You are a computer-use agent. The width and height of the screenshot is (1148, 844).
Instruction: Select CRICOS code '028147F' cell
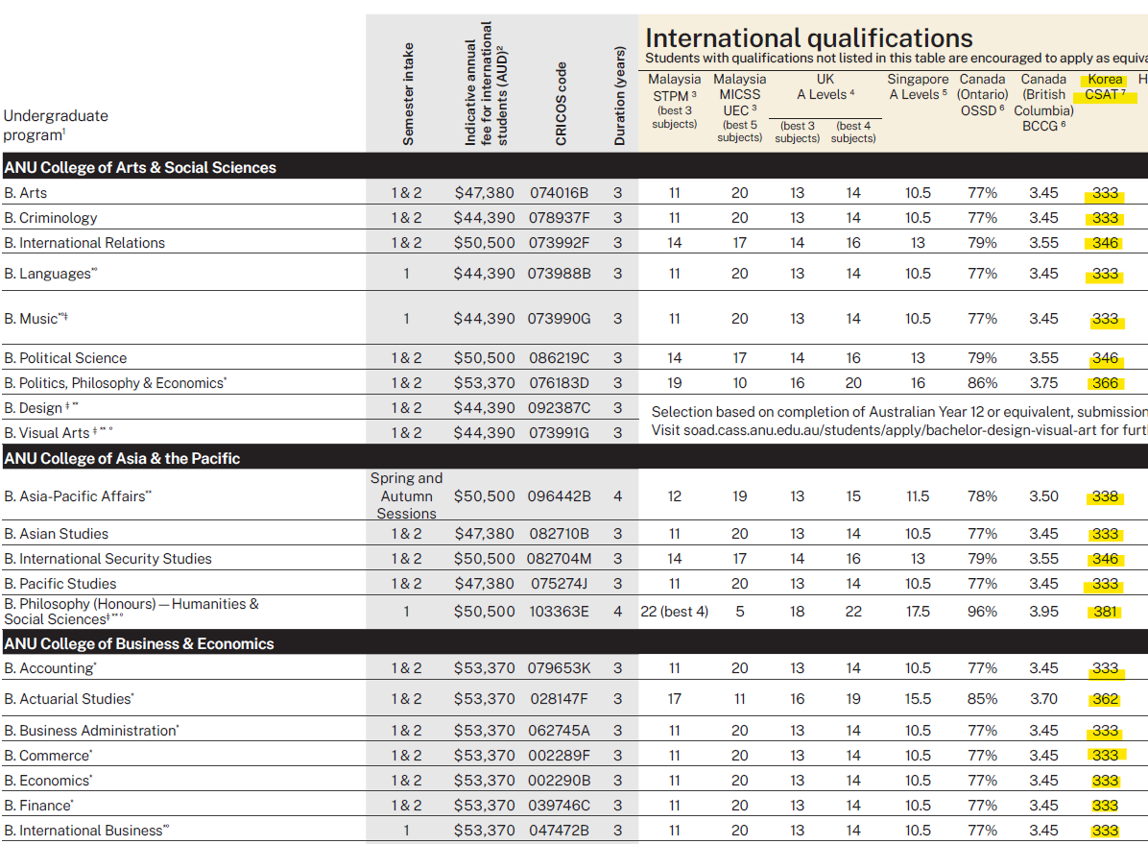(x=560, y=699)
